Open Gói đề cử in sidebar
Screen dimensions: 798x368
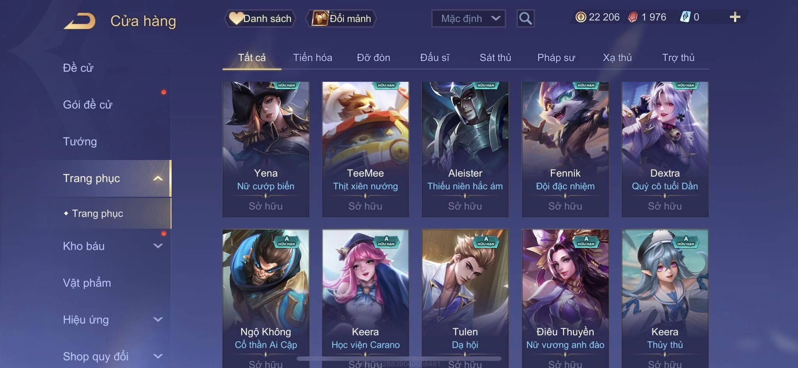tap(88, 105)
